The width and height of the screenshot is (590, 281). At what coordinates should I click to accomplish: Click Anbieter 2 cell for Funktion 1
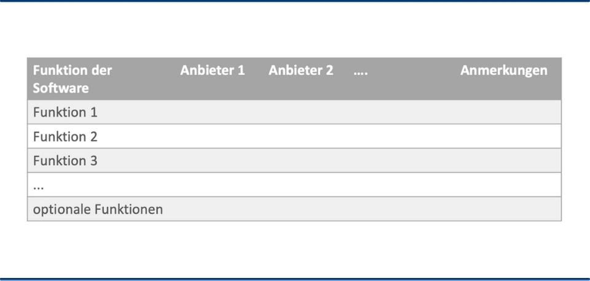pos(306,112)
